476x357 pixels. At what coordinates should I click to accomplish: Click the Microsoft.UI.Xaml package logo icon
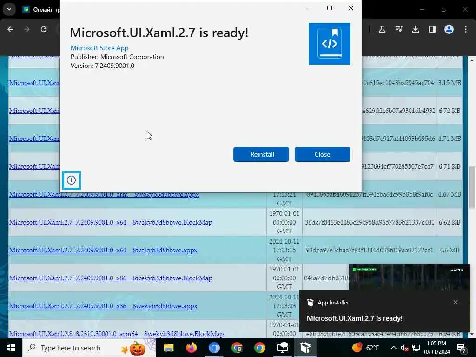click(x=330, y=43)
